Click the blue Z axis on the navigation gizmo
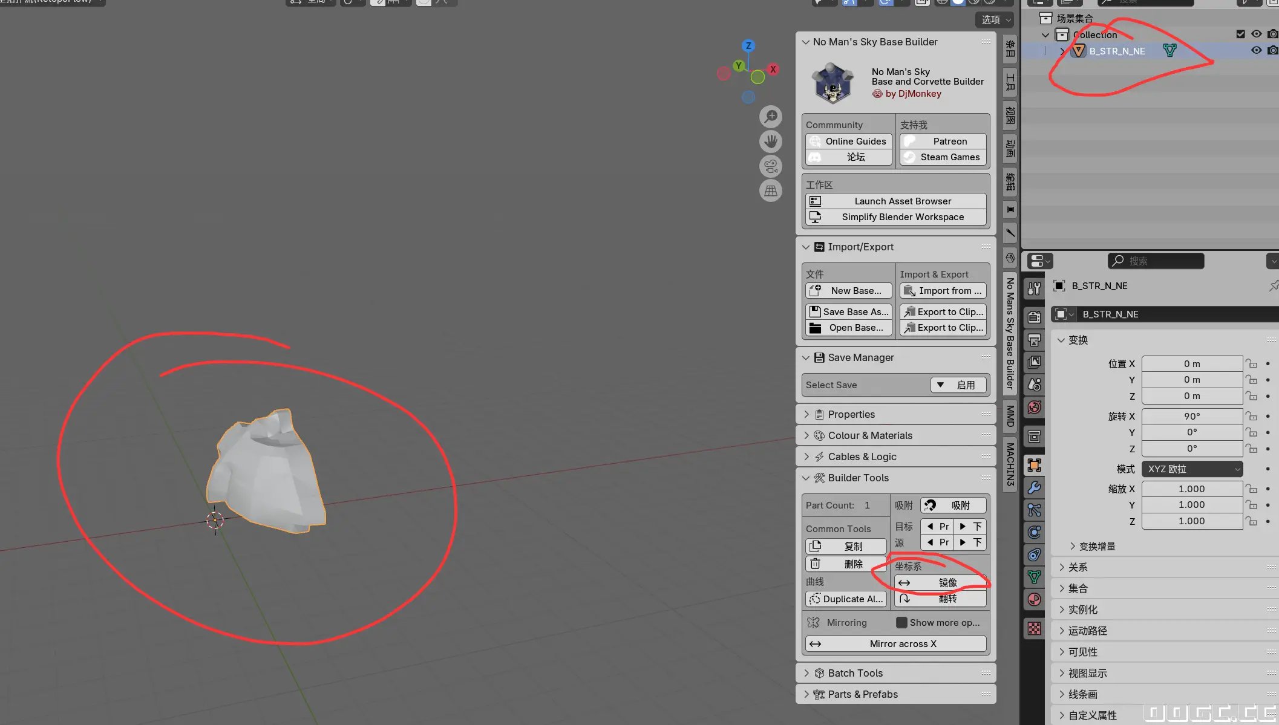 pos(748,45)
